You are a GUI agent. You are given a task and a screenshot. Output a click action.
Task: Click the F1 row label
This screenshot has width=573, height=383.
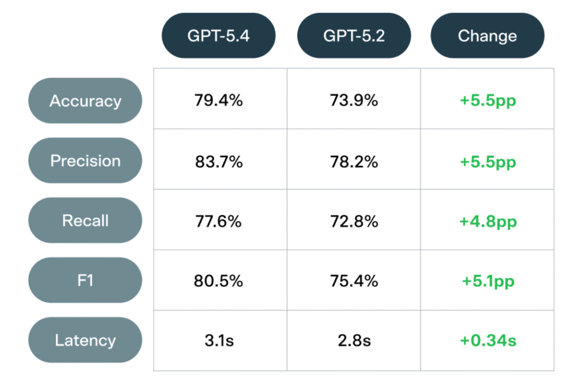click(x=85, y=281)
